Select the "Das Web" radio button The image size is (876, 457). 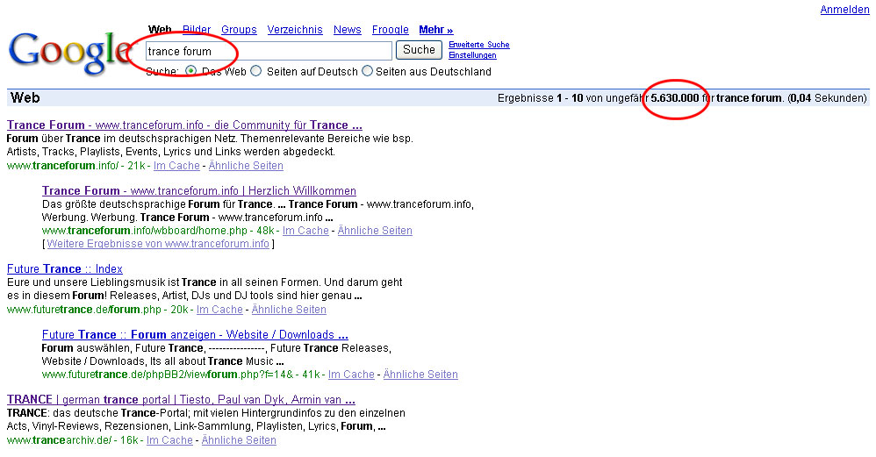[190, 71]
